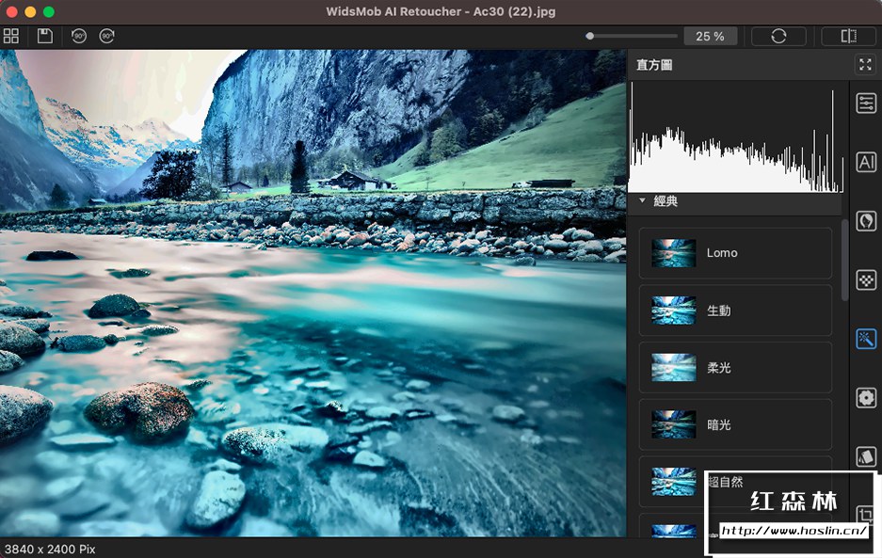Image resolution: width=882 pixels, height=558 pixels.
Task: Open the thumbnail grid view
Action: [11, 36]
